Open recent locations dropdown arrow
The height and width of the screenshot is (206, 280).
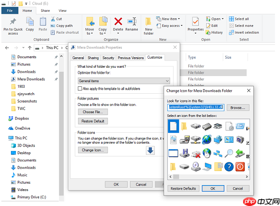[23, 48]
